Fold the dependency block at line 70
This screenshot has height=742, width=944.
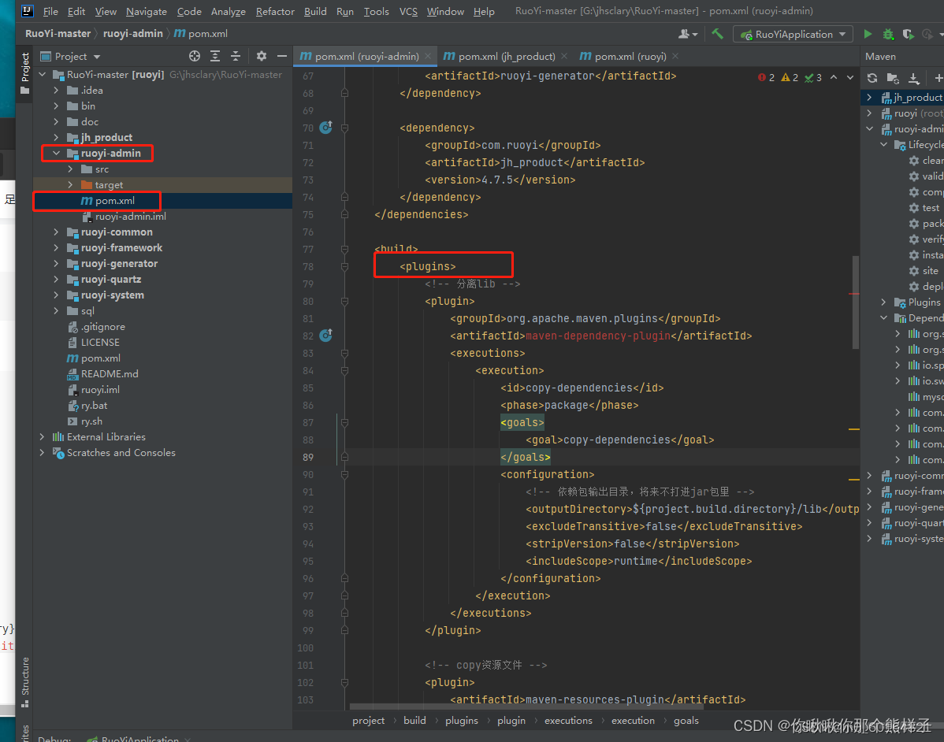click(x=344, y=128)
